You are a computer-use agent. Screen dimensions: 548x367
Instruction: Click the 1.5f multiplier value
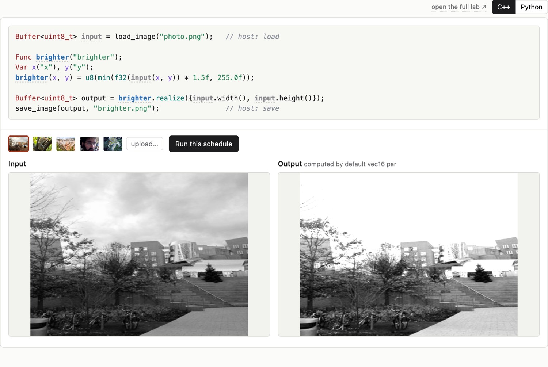(x=201, y=77)
